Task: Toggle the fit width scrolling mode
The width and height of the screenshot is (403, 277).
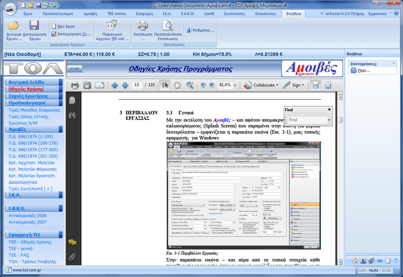Action: pos(315,85)
